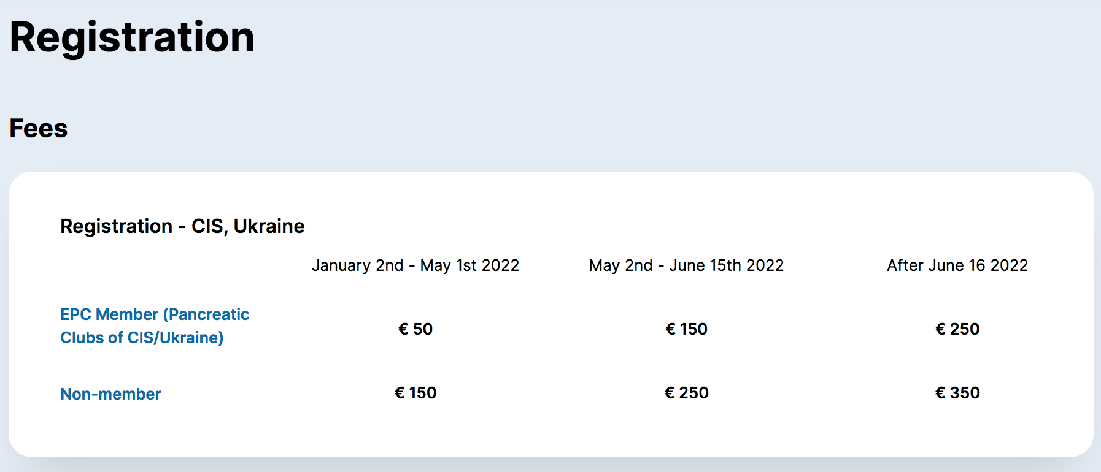Select the May 2nd - June 15th 2022 column header
This screenshot has width=1101, height=472.
coord(687,265)
